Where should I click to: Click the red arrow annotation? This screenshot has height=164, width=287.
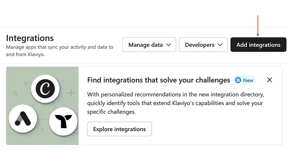(257, 26)
